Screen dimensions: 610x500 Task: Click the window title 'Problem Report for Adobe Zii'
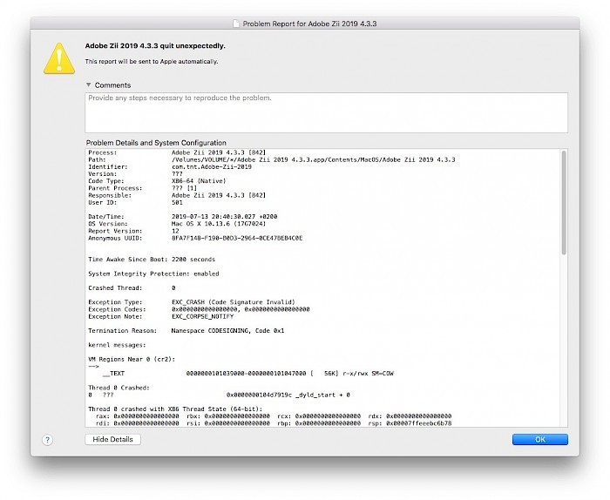[309, 24]
